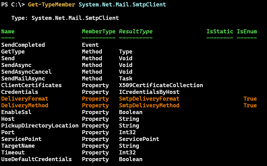Select the EnableSsl member name

pos(16,112)
